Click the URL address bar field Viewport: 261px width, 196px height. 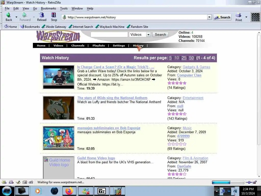(x=135, y=17)
